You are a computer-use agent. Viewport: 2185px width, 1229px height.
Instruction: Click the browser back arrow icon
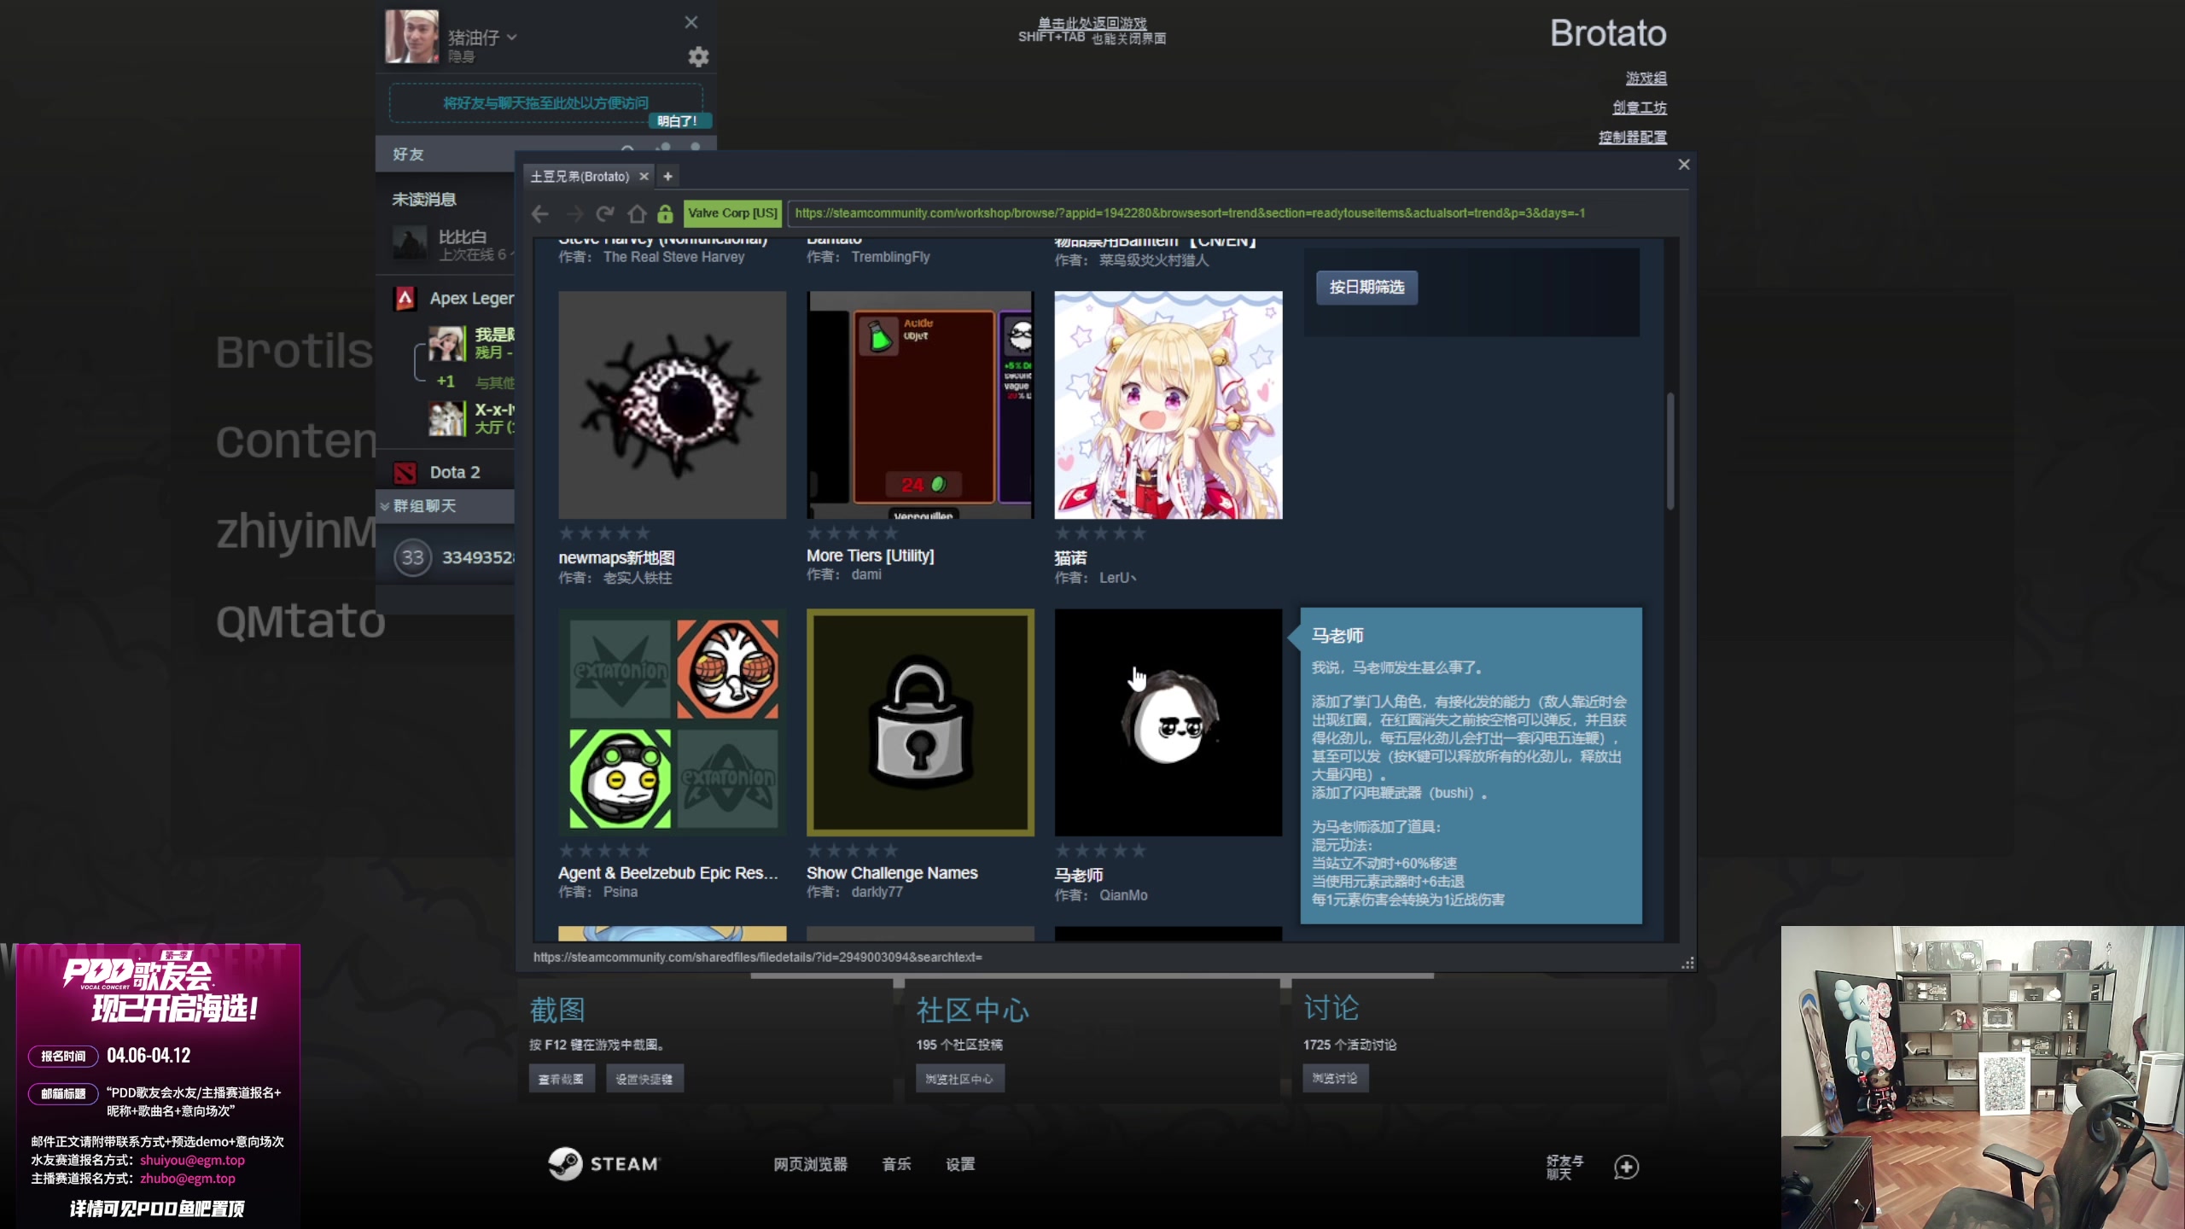coord(539,213)
